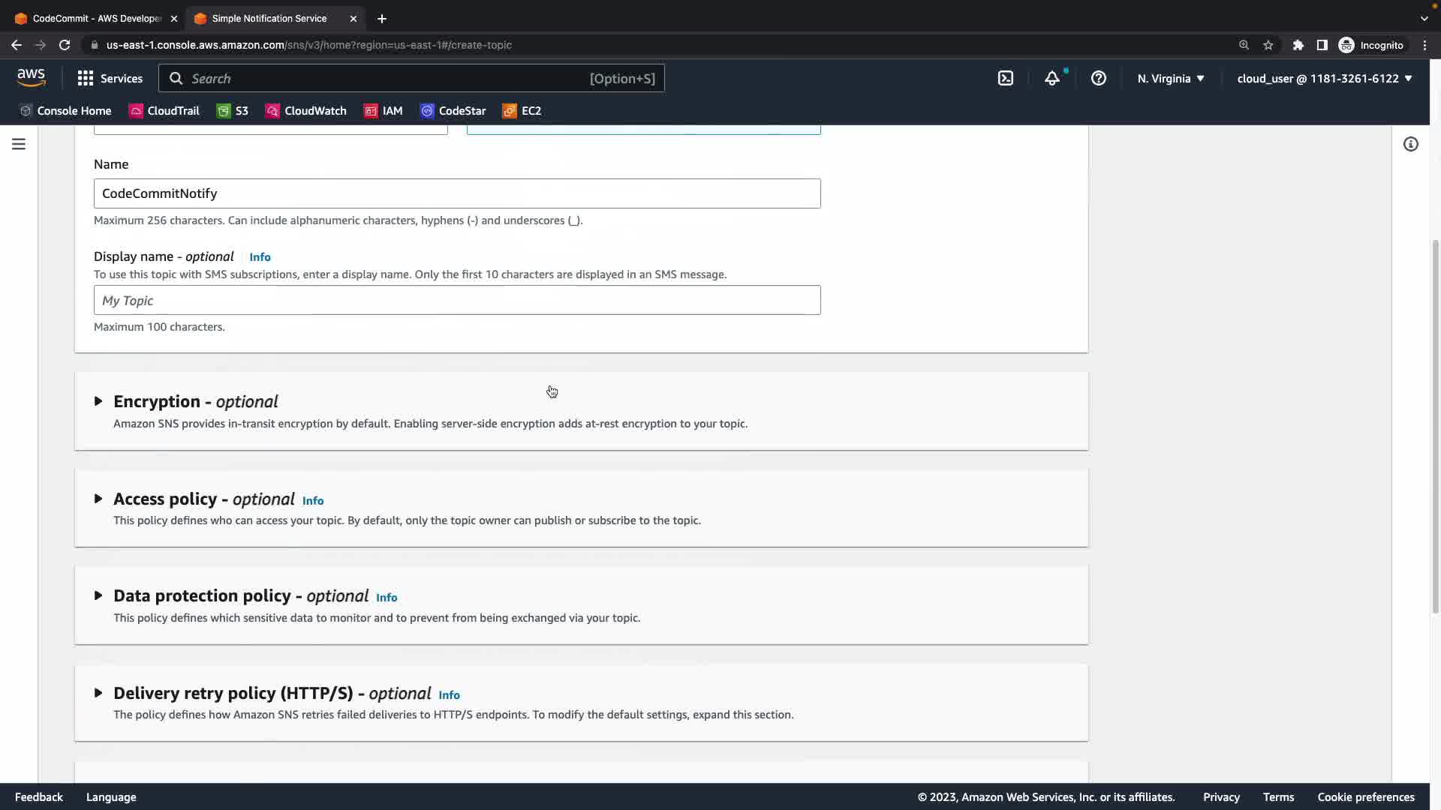Open the side navigation hamburger menu

point(19,144)
